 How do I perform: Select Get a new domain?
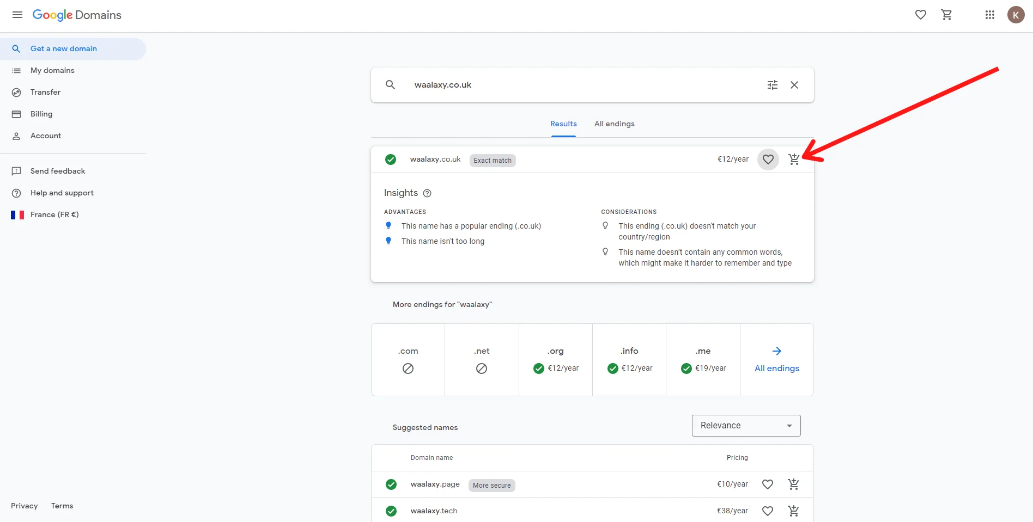73,48
